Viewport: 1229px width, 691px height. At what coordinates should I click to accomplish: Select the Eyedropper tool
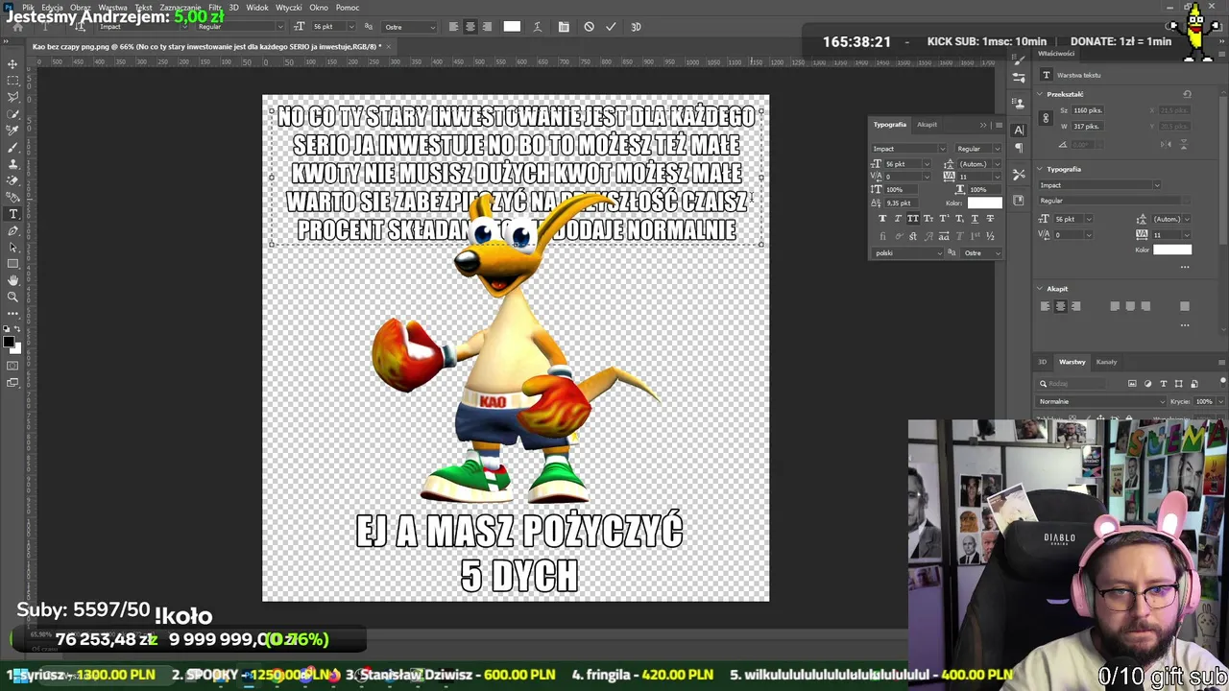12,131
